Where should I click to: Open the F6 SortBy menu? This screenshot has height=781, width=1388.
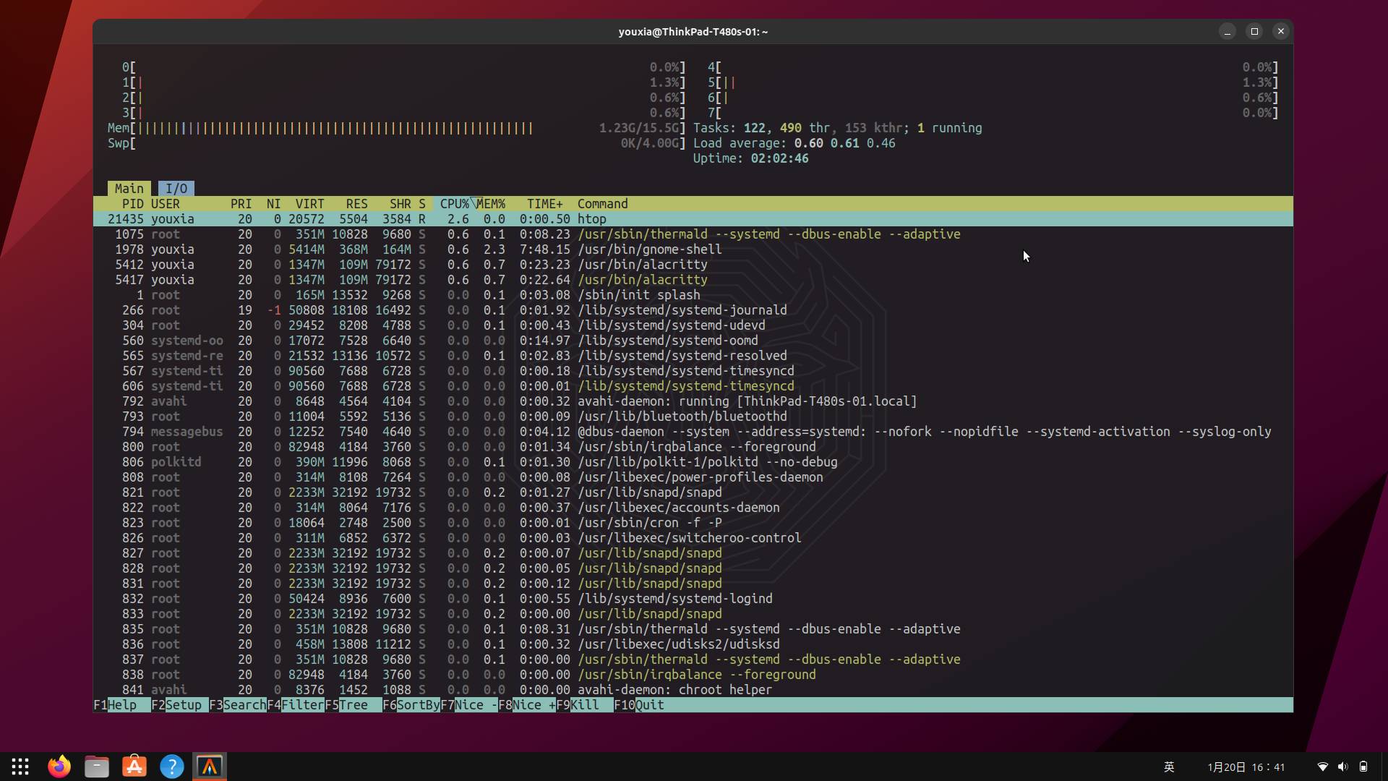(x=411, y=705)
